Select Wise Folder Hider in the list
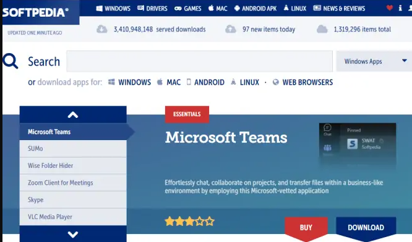Screen dimensions: 412x242 tap(73, 165)
